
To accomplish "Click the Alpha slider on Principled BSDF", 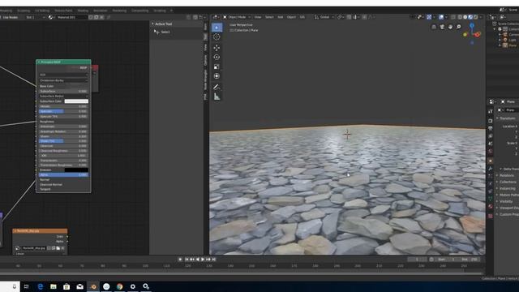I will point(63,175).
